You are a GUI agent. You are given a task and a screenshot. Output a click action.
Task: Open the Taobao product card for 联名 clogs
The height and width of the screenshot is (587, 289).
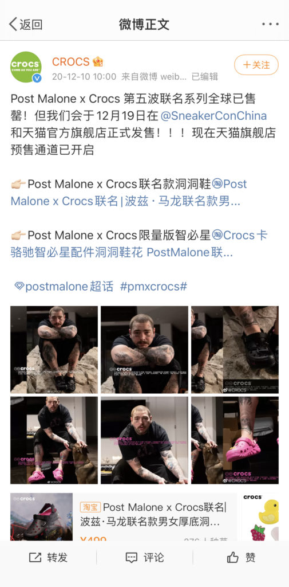click(124, 516)
